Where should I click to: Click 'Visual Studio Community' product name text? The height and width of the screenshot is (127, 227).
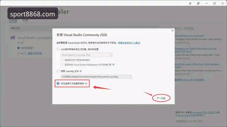tap(35, 38)
